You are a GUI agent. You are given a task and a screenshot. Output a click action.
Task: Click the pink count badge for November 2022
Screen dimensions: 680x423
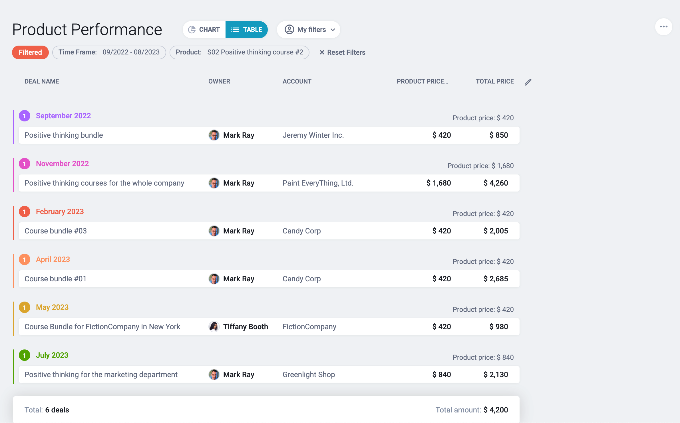click(x=25, y=164)
